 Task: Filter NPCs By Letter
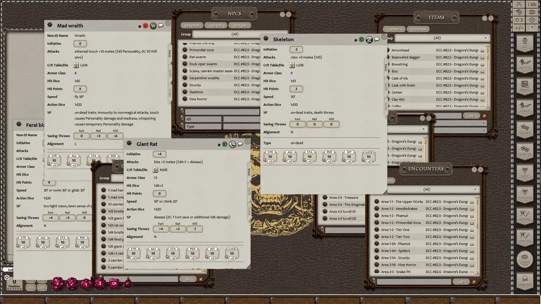click(193, 26)
